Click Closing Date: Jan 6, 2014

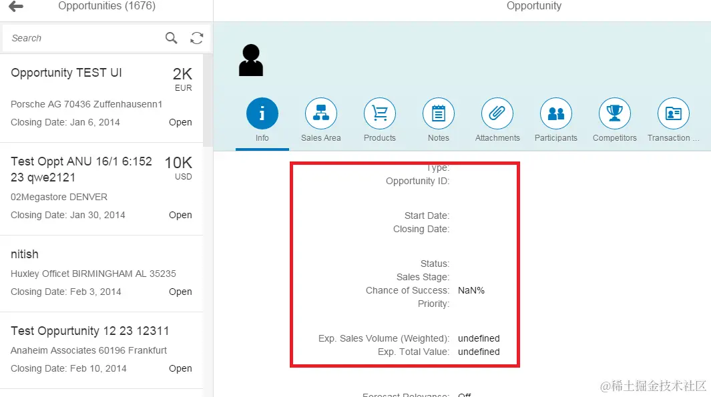click(x=65, y=122)
